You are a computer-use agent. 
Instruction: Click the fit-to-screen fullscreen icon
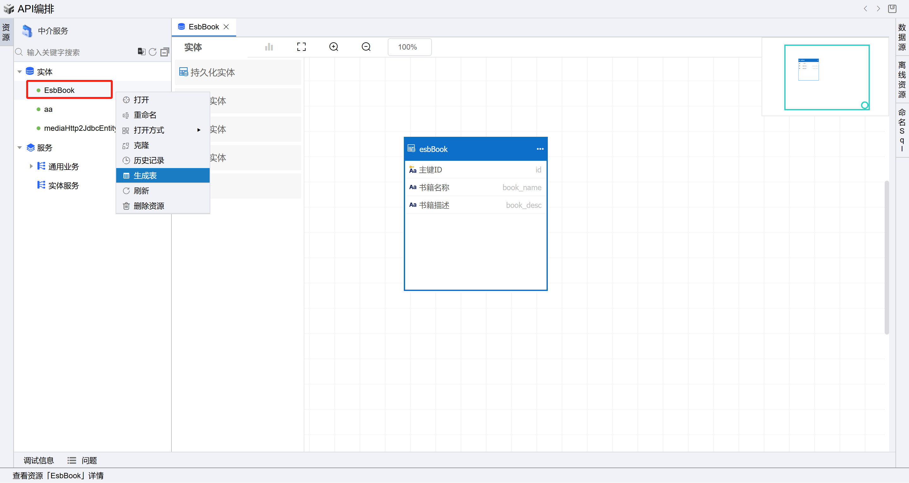(x=301, y=47)
